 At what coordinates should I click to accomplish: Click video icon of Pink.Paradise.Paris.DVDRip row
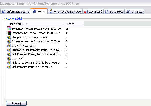click(x=9, y=63)
